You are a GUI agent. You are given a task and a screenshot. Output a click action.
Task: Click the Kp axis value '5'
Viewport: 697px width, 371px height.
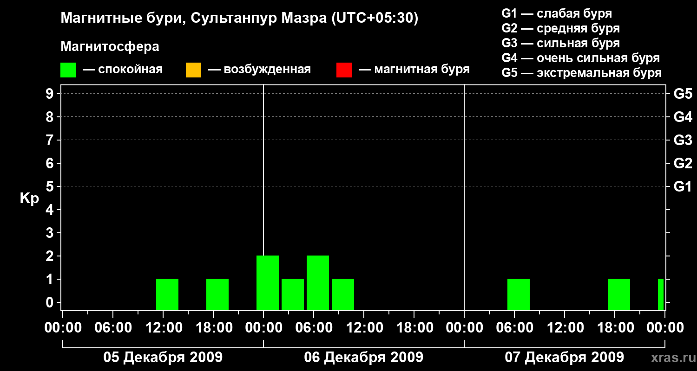tap(51, 186)
